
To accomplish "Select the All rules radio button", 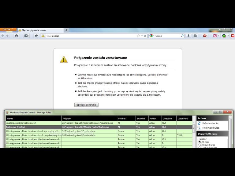I will (x=200, y=142).
